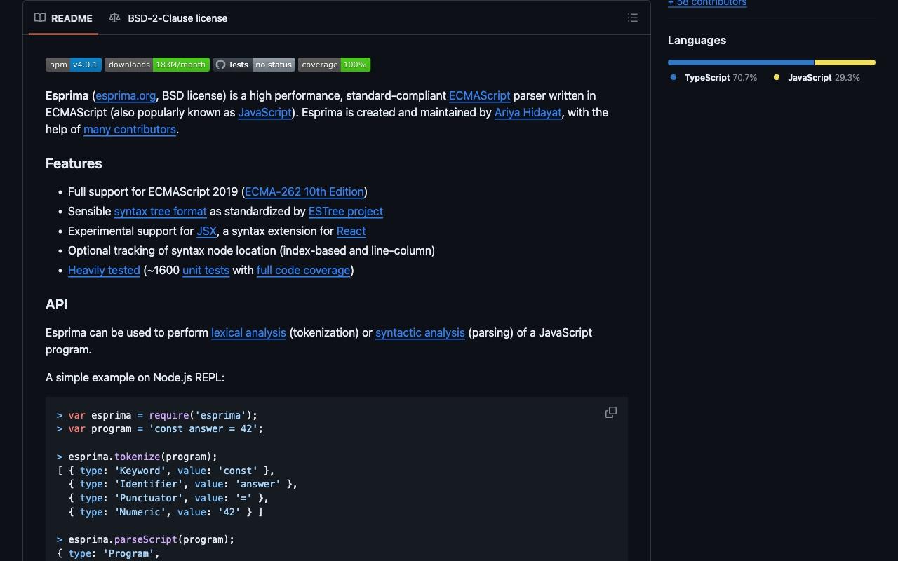Image resolution: width=898 pixels, height=561 pixels.
Task: Open ECMA-262 10th Edition link
Action: [304, 191]
